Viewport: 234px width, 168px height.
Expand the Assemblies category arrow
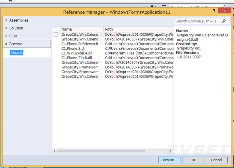click(6, 20)
